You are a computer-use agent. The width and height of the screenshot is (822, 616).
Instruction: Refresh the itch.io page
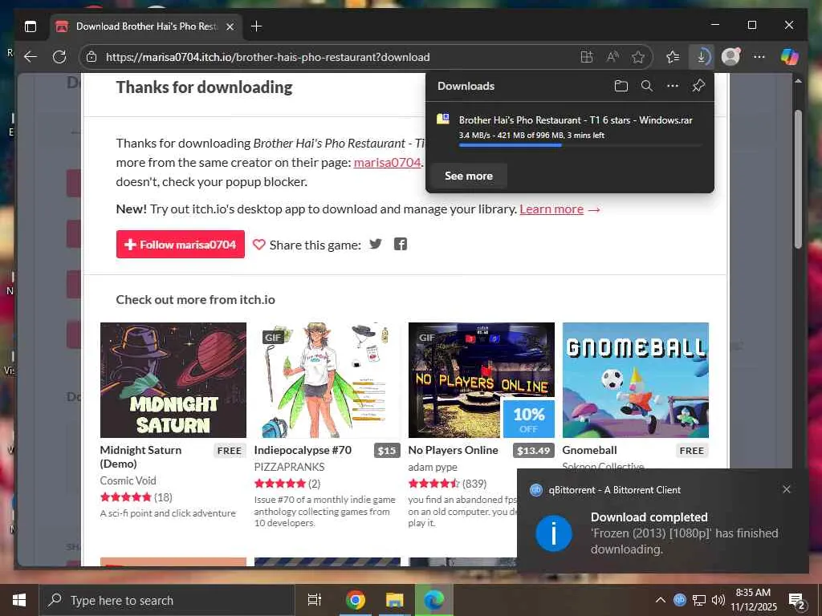(59, 57)
